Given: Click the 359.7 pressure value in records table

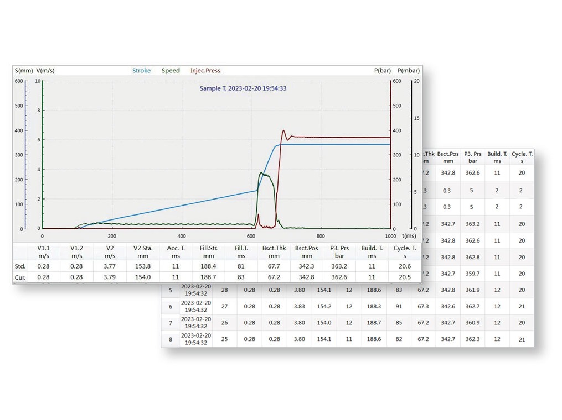Looking at the screenshot, I should coord(472,274).
